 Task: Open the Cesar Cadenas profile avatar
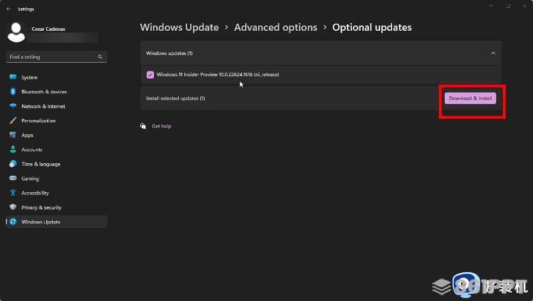[x=16, y=33]
